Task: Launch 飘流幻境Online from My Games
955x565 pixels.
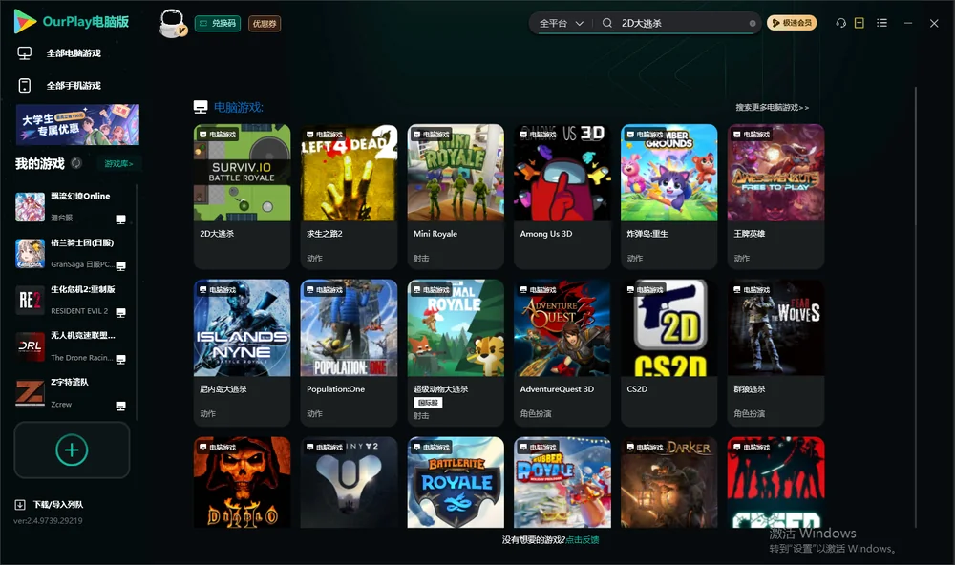Action: click(72, 207)
